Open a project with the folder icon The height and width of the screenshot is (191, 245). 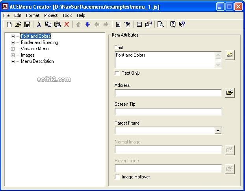click(x=18, y=24)
